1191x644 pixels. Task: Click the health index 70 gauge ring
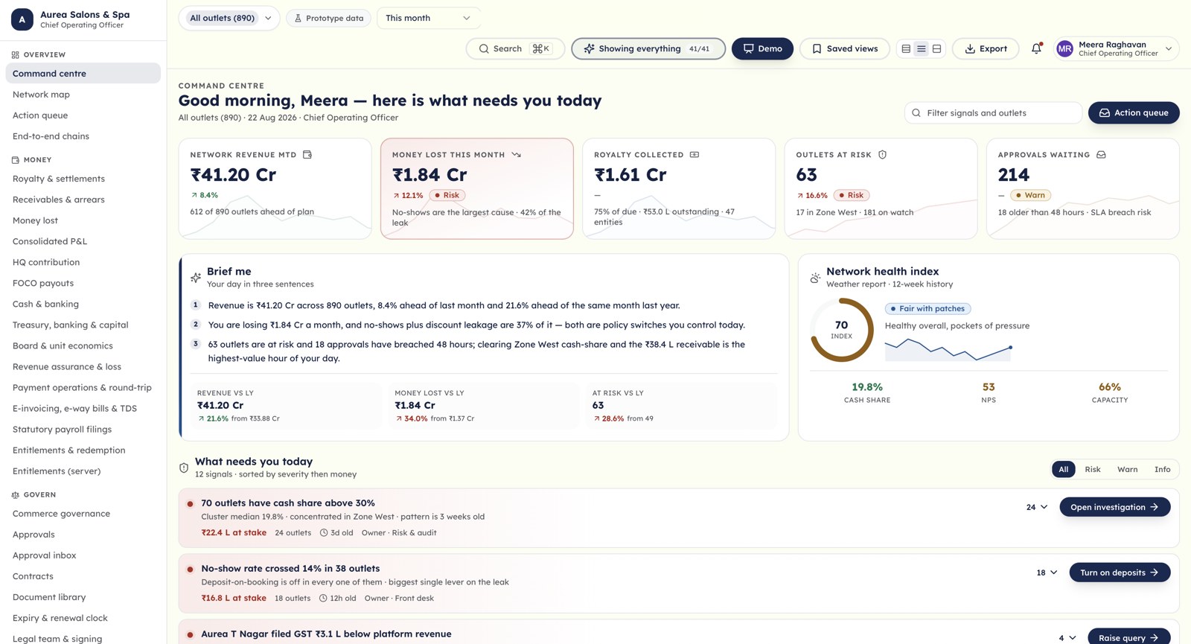[x=841, y=330]
